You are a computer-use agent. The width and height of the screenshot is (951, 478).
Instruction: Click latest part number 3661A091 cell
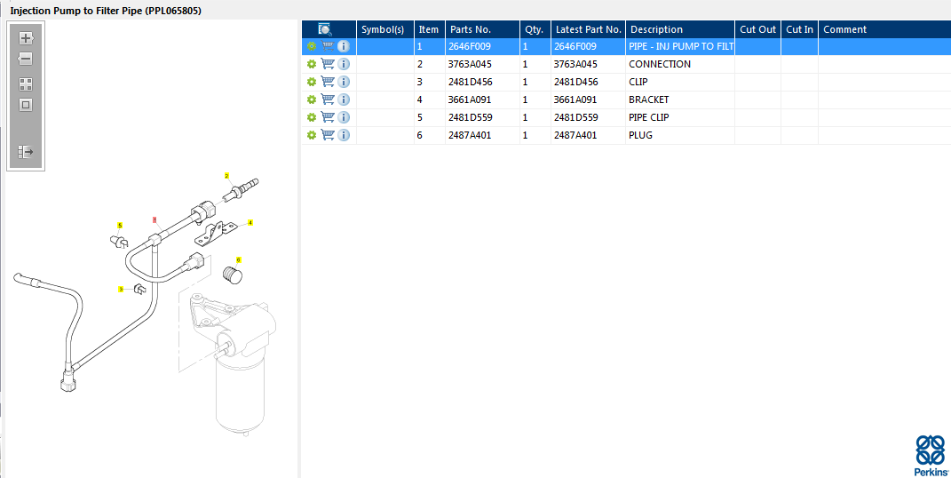click(x=589, y=100)
